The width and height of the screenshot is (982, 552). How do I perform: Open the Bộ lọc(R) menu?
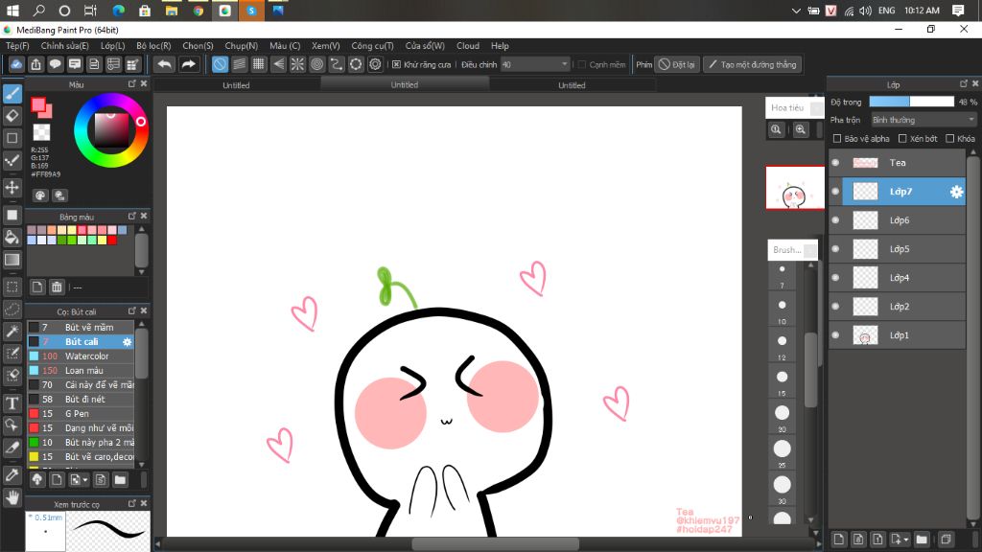pyautogui.click(x=153, y=45)
